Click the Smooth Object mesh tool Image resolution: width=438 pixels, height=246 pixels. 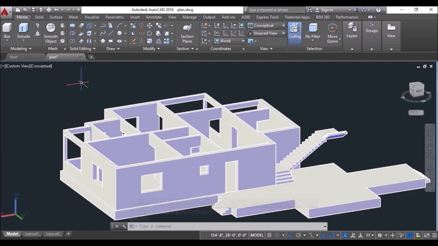[51, 33]
